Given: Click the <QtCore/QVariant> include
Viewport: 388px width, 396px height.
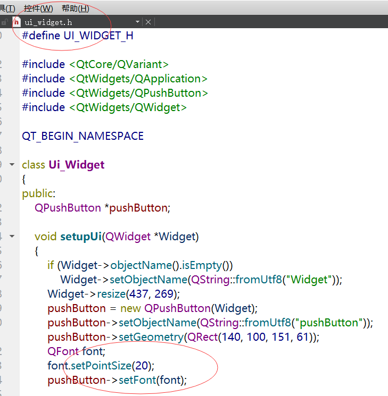Looking at the screenshot, I should (119, 64).
